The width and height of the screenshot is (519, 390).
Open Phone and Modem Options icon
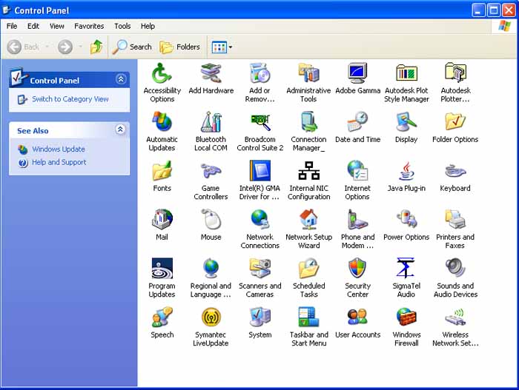pyautogui.click(x=357, y=219)
